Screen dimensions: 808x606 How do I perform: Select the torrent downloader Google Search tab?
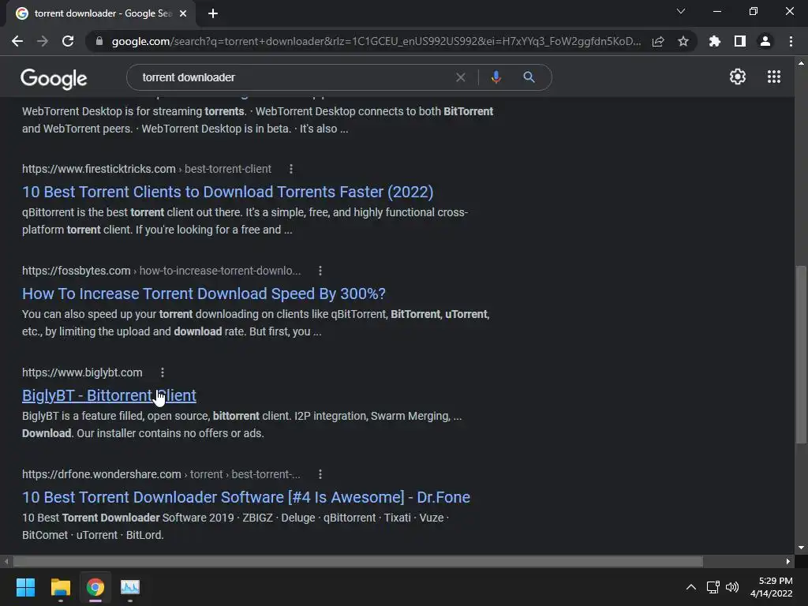pyautogui.click(x=101, y=13)
